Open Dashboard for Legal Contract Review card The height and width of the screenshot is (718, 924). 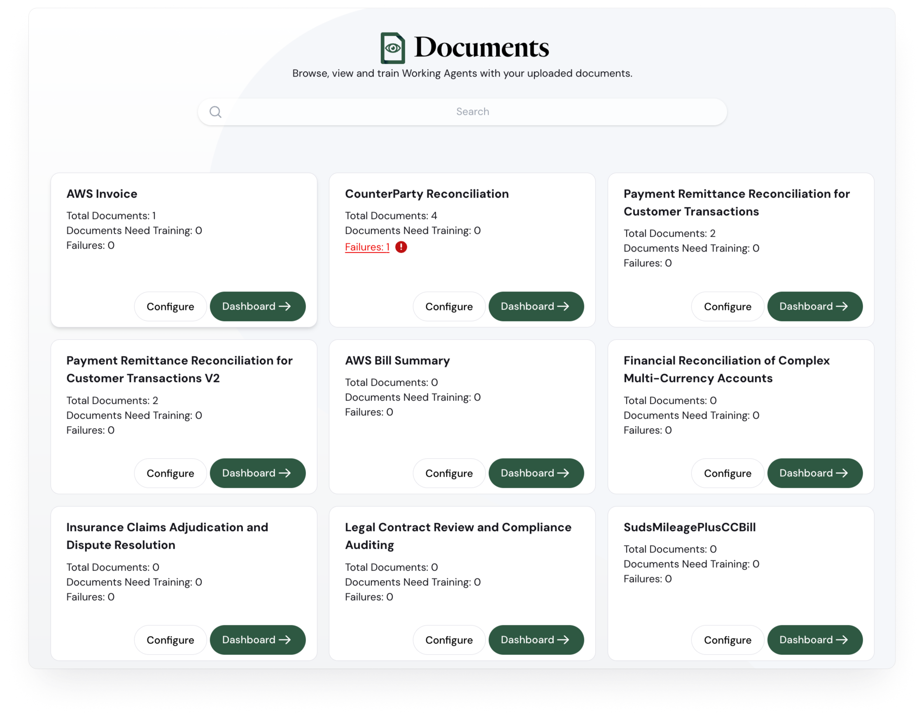coord(536,640)
